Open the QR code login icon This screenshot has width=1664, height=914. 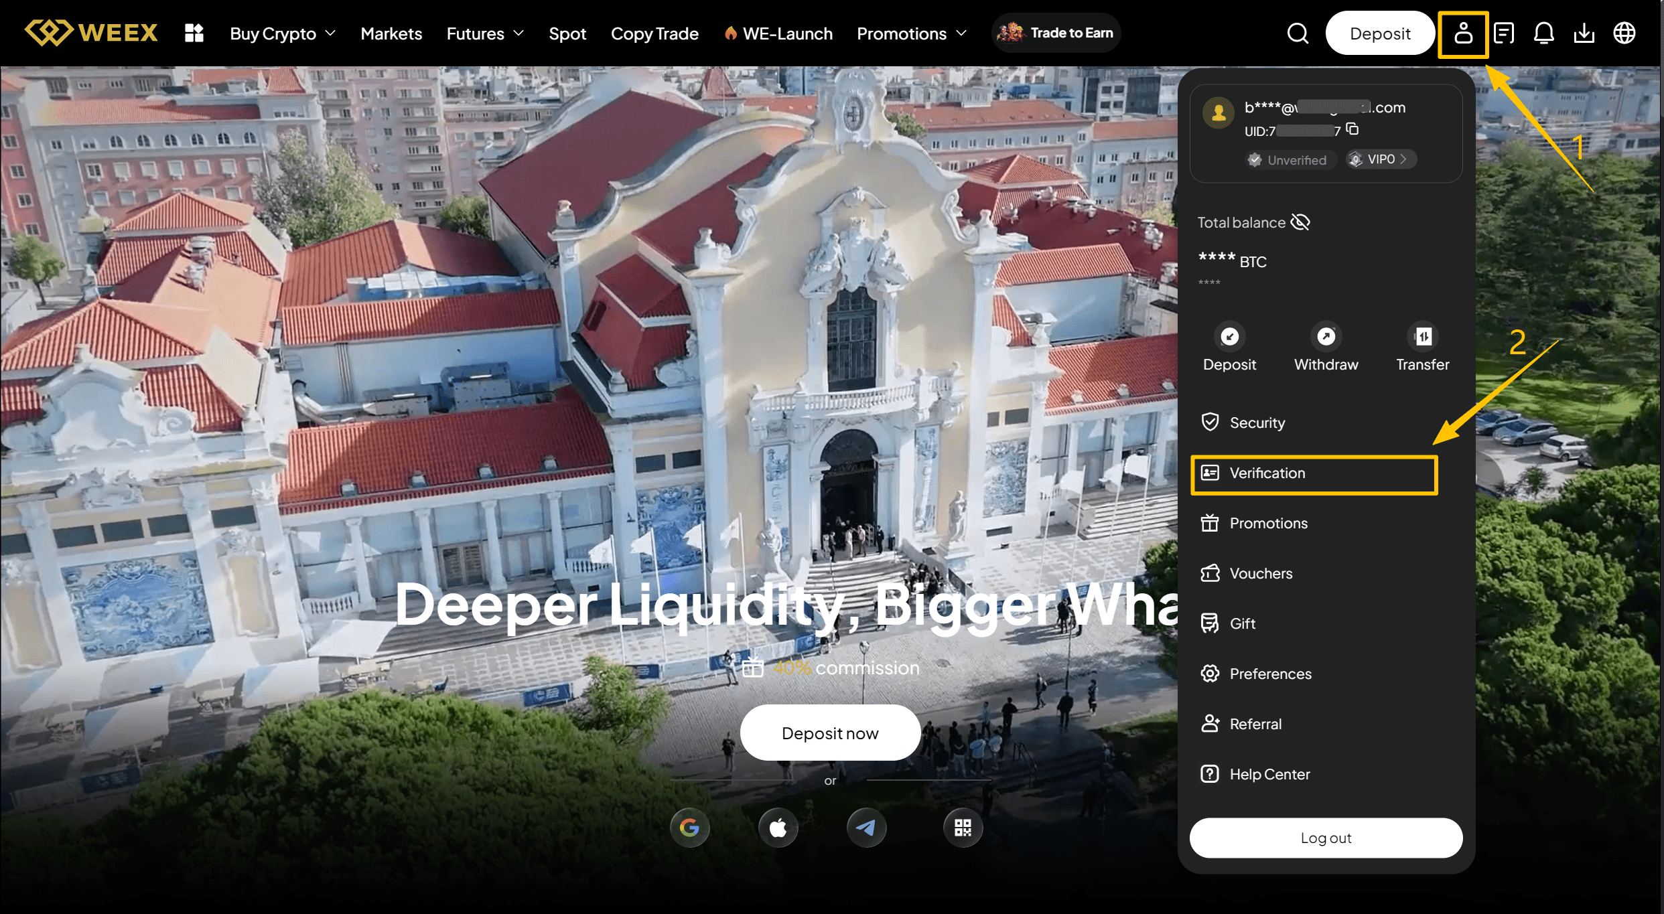click(x=962, y=828)
